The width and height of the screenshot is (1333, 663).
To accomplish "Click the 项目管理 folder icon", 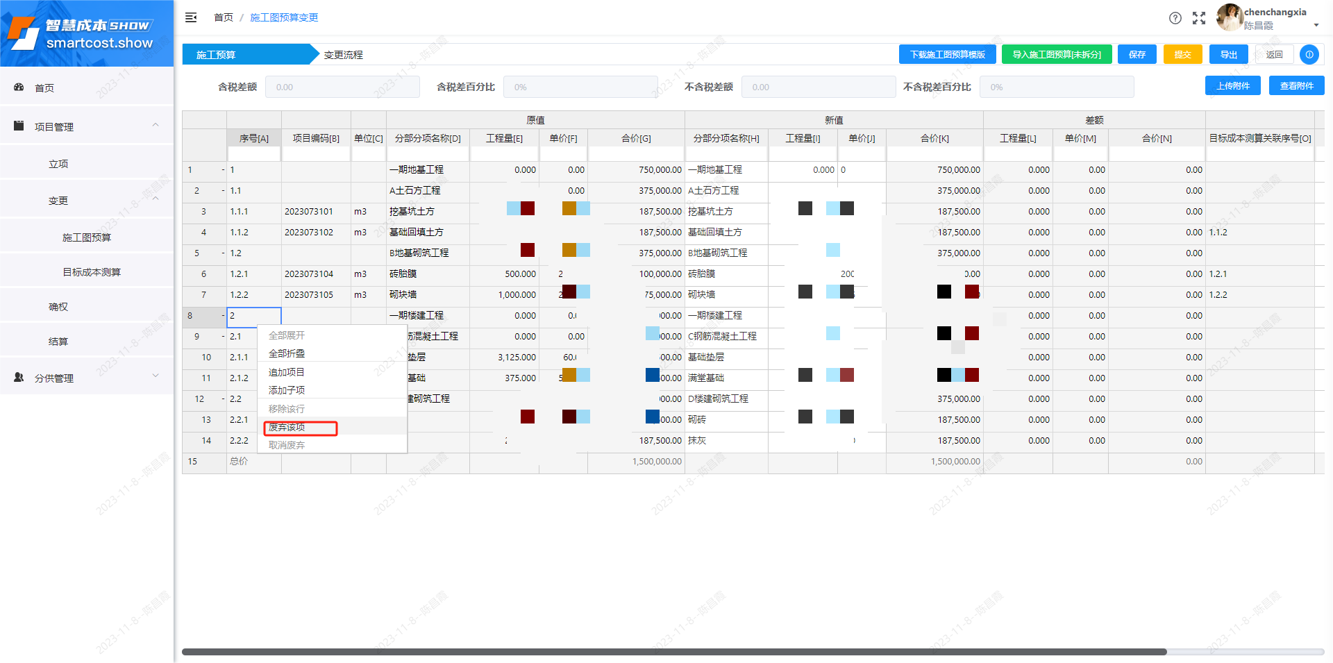I will [x=19, y=126].
